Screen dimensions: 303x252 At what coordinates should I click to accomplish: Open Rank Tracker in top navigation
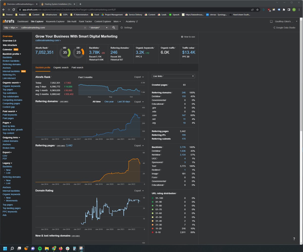85,21
